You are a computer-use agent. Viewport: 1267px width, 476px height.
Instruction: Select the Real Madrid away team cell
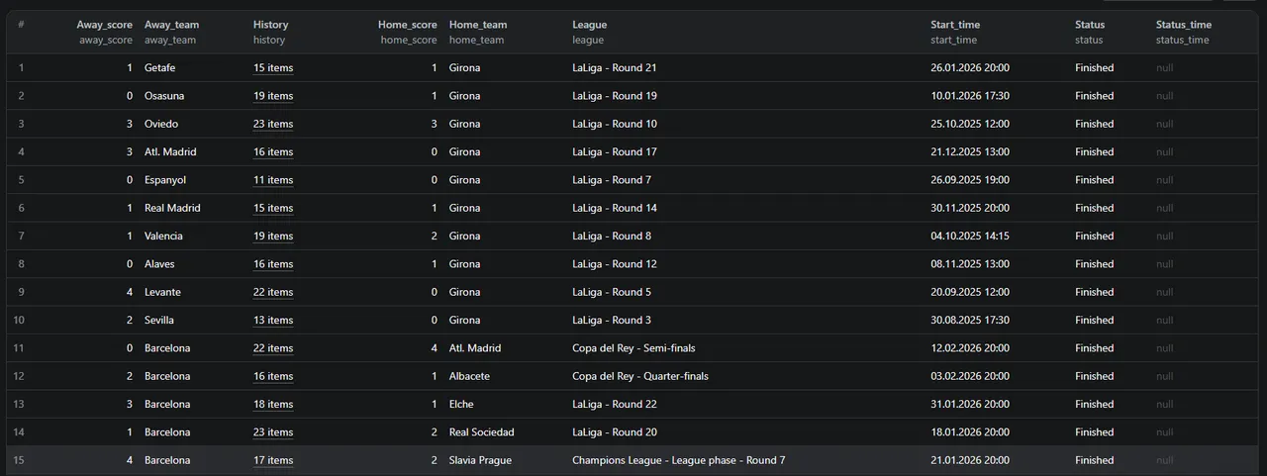172,208
